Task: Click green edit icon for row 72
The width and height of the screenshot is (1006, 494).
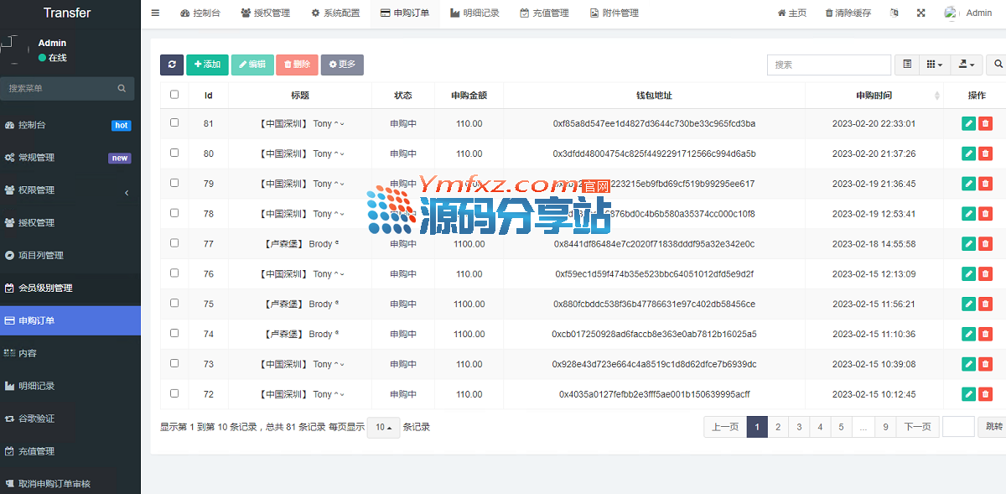Action: [969, 394]
